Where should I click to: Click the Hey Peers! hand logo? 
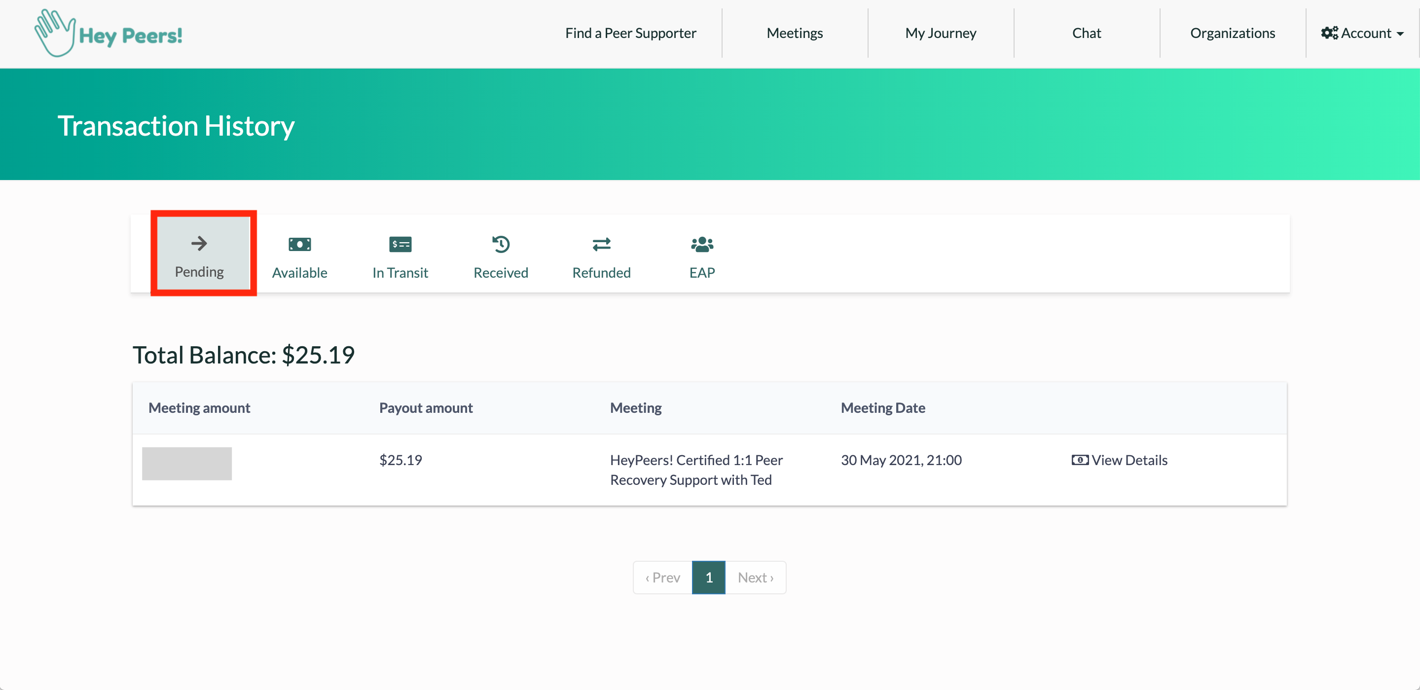[55, 33]
